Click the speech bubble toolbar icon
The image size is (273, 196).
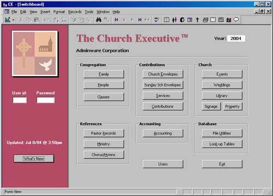click(x=236, y=20)
